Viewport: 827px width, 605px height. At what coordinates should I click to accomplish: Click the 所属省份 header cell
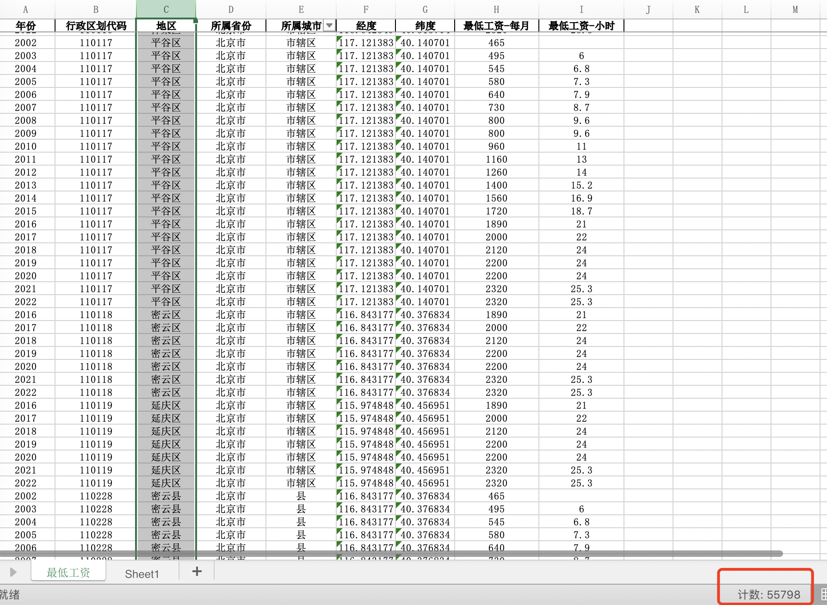(x=231, y=26)
